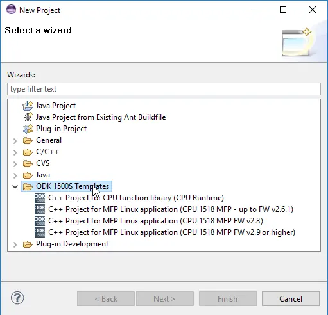Click the Java Project wizard icon
Image resolution: width=328 pixels, height=315 pixels.
[28, 106]
